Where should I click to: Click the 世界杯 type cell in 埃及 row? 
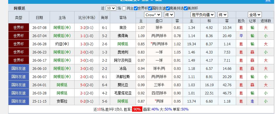[19, 27]
